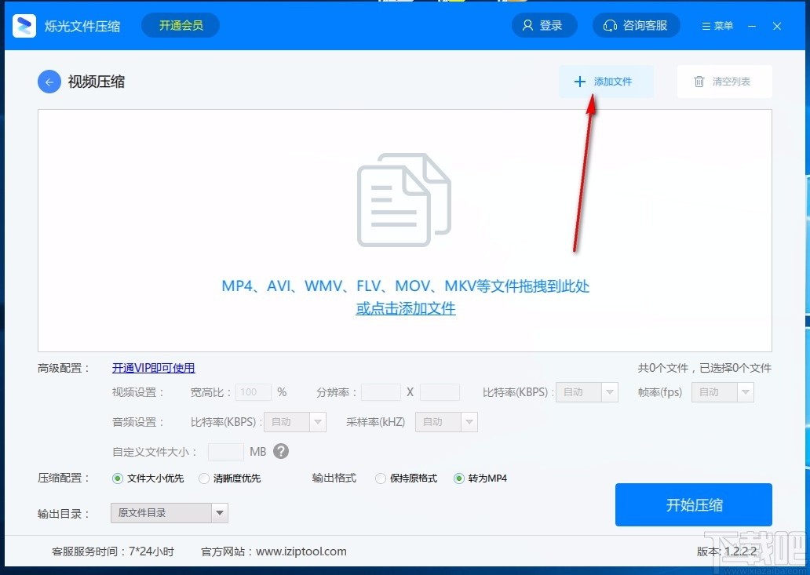Image resolution: width=810 pixels, height=575 pixels.
Task: Open the 登录 login panel
Action: click(x=544, y=25)
